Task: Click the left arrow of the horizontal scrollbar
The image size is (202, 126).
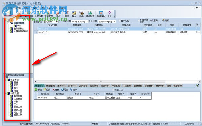Action: tap(35, 81)
